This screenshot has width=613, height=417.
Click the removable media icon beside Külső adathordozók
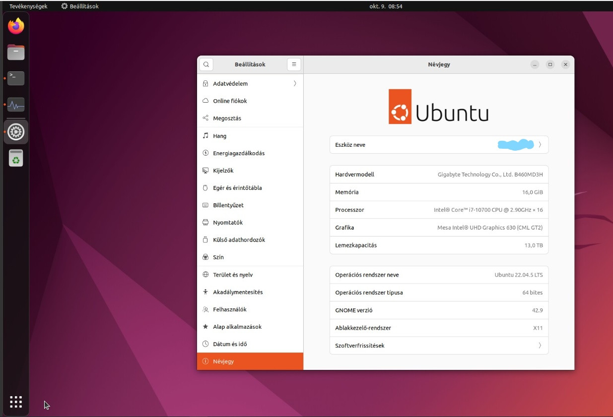205,239
